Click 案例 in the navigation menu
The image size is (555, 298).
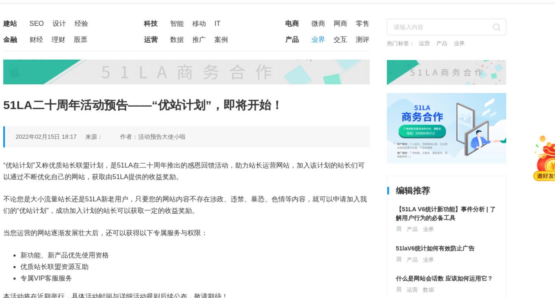point(221,40)
